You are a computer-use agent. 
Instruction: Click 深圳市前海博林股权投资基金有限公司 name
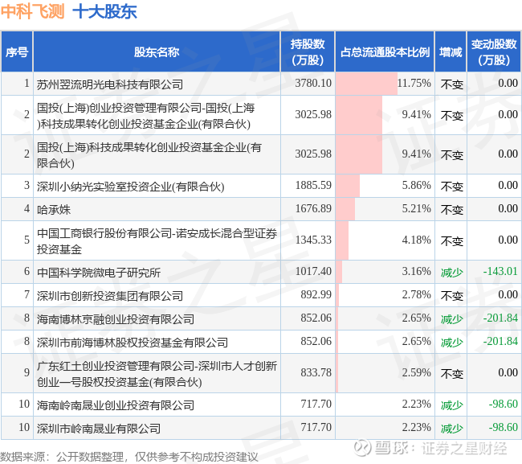pyautogui.click(x=133, y=343)
